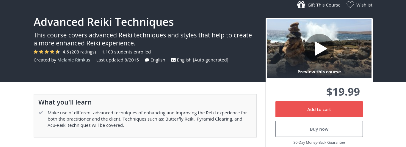Open Gift This Course link

(324, 5)
